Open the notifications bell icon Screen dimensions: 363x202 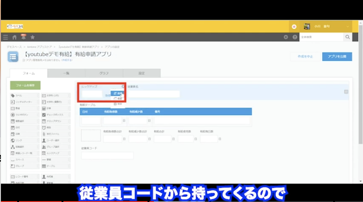[x=23, y=37]
